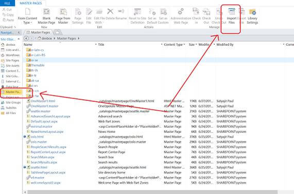This screenshot has width=294, height=194.
Task: Click devbox in breadcrumb
Action: [x=47, y=38]
